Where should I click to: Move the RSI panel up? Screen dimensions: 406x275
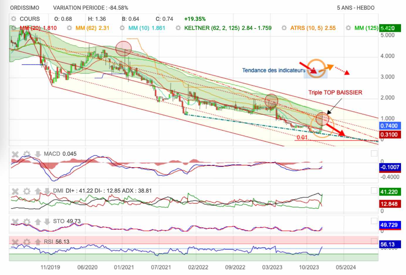(x=38, y=242)
